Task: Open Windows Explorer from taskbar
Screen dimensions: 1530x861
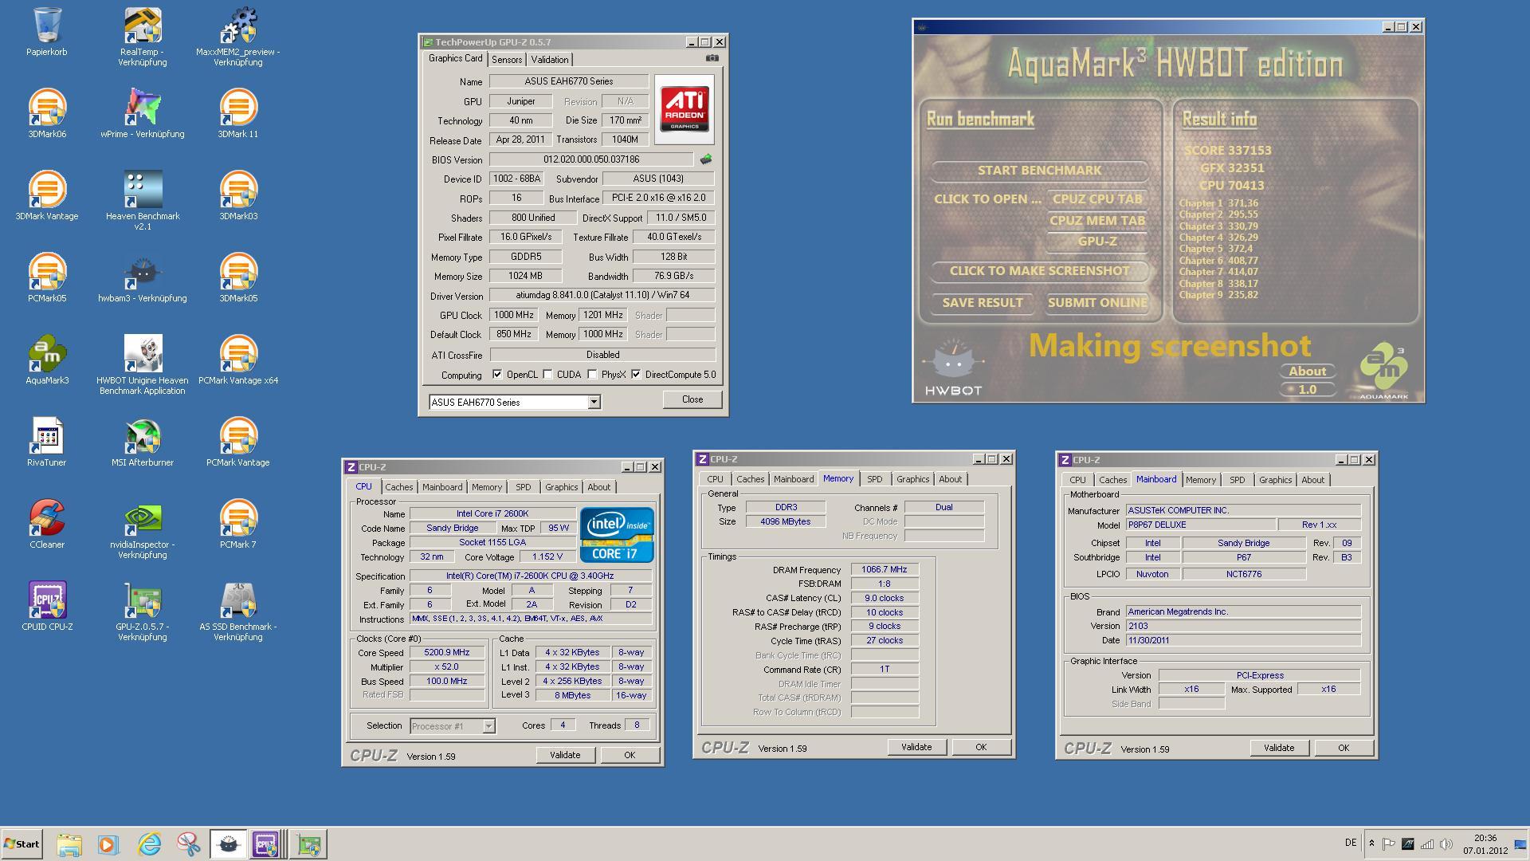Action: click(69, 844)
